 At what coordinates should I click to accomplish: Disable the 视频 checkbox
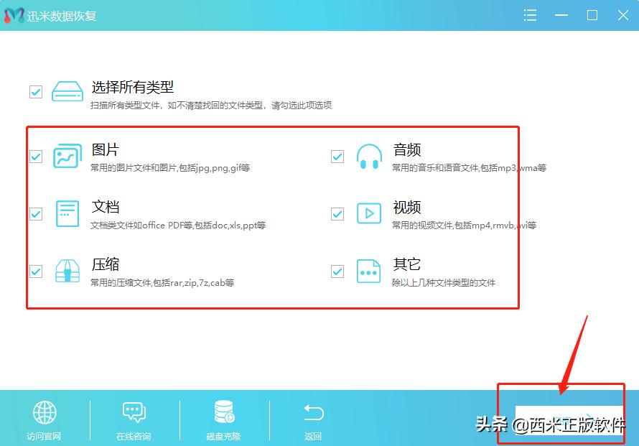tap(337, 213)
